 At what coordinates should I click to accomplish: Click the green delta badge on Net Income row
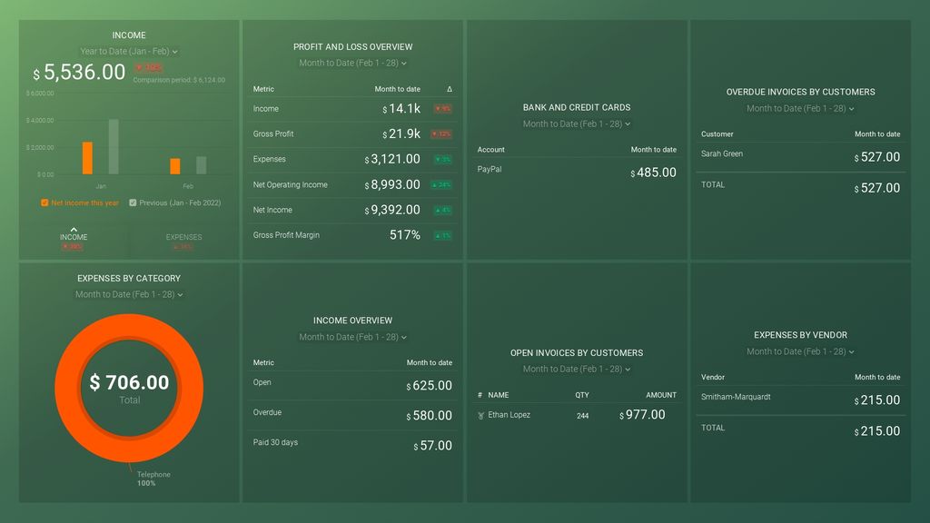[442, 211]
